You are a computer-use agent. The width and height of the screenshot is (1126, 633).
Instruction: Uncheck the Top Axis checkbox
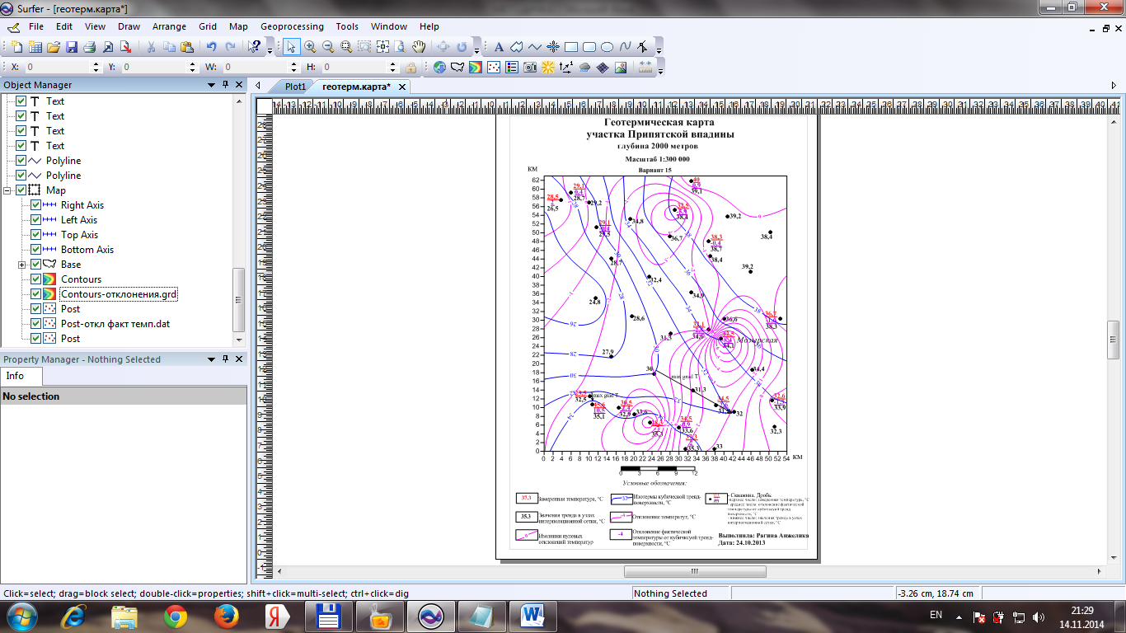pos(35,235)
